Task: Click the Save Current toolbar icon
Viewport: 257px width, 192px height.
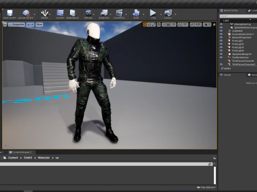Action: point(10,14)
